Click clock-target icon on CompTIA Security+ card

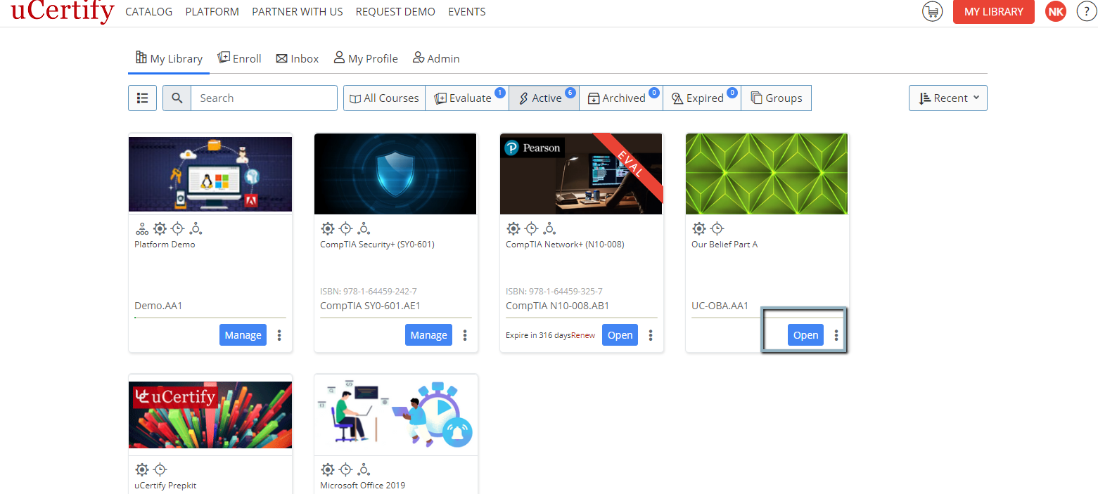coord(345,228)
